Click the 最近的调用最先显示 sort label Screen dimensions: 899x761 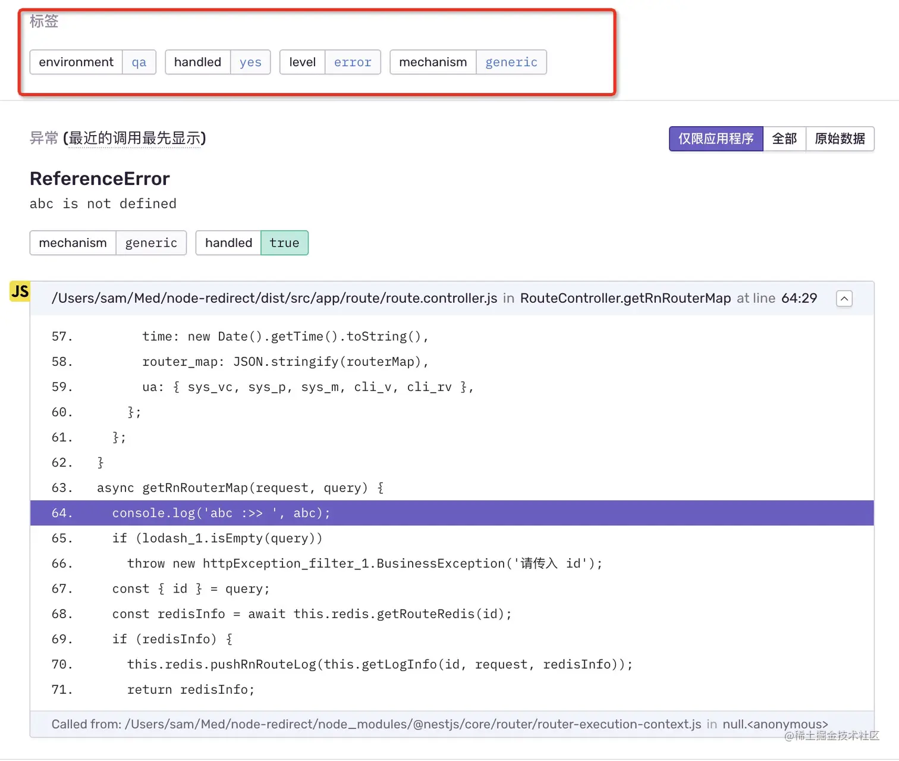[134, 138]
